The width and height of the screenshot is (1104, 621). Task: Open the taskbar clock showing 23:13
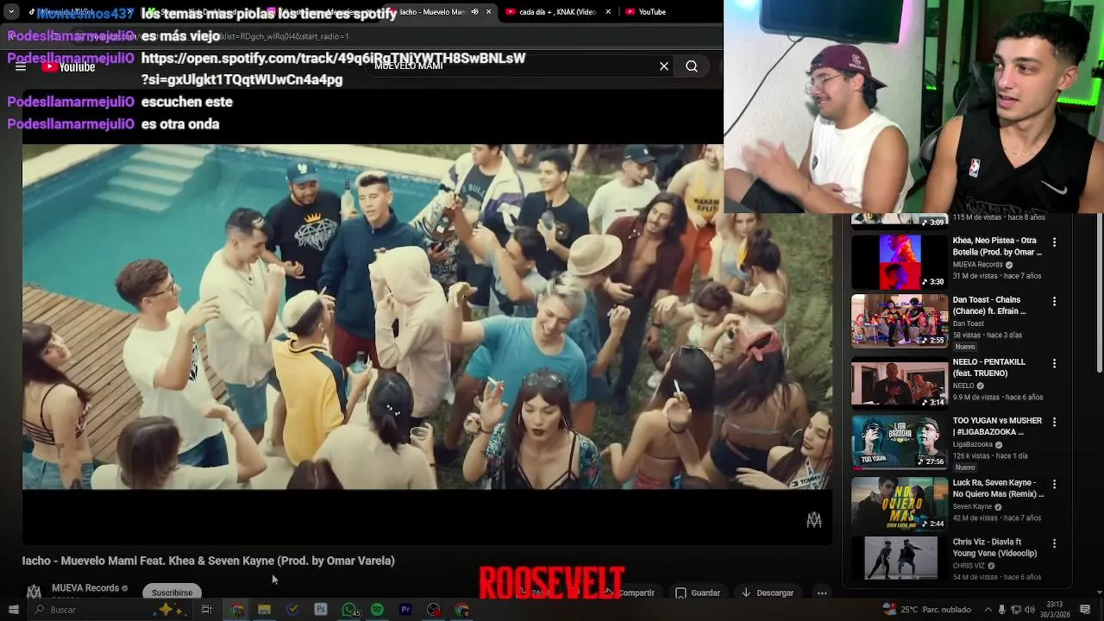pos(1054,610)
